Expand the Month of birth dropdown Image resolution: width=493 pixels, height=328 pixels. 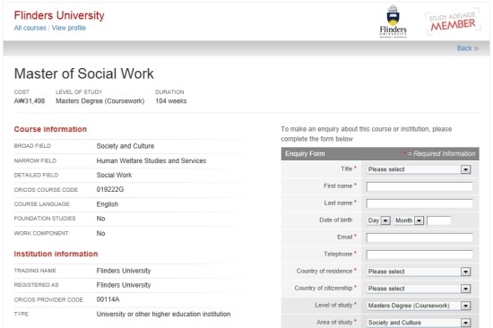(x=409, y=220)
